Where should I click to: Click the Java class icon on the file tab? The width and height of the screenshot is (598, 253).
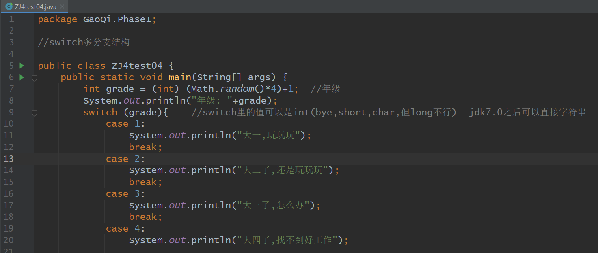point(9,6)
